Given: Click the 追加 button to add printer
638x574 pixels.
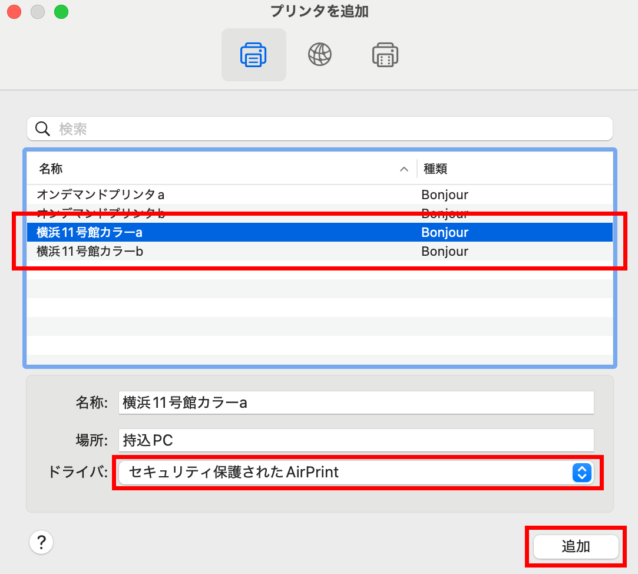Looking at the screenshot, I should pos(576,546).
